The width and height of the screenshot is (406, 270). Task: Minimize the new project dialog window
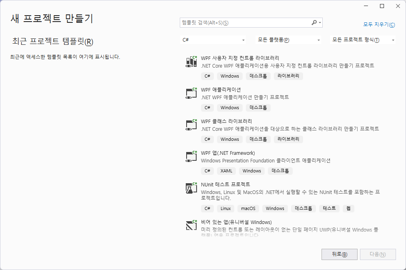[366, 6]
